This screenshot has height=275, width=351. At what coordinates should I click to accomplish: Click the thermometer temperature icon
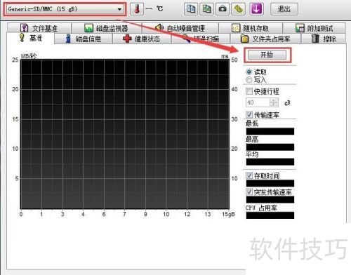tap(137, 9)
